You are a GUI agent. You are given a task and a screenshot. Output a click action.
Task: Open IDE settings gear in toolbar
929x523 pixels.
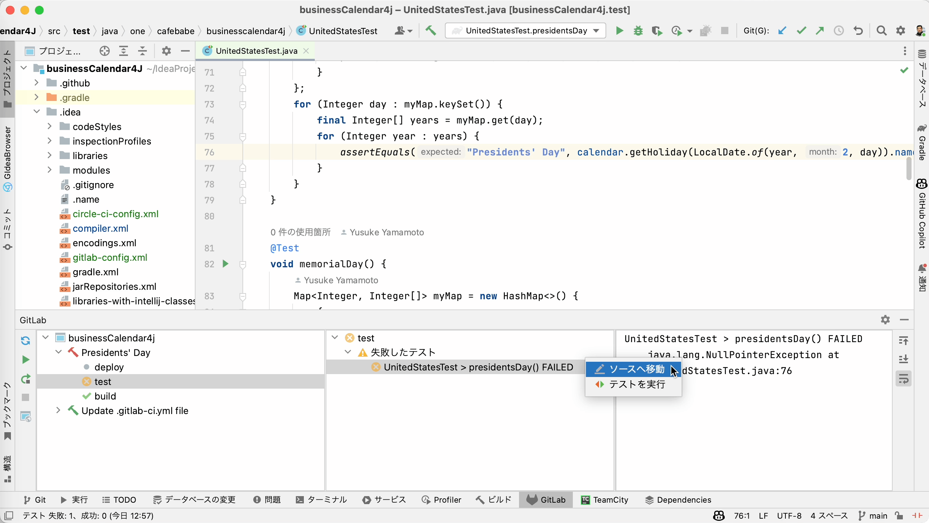point(900,31)
